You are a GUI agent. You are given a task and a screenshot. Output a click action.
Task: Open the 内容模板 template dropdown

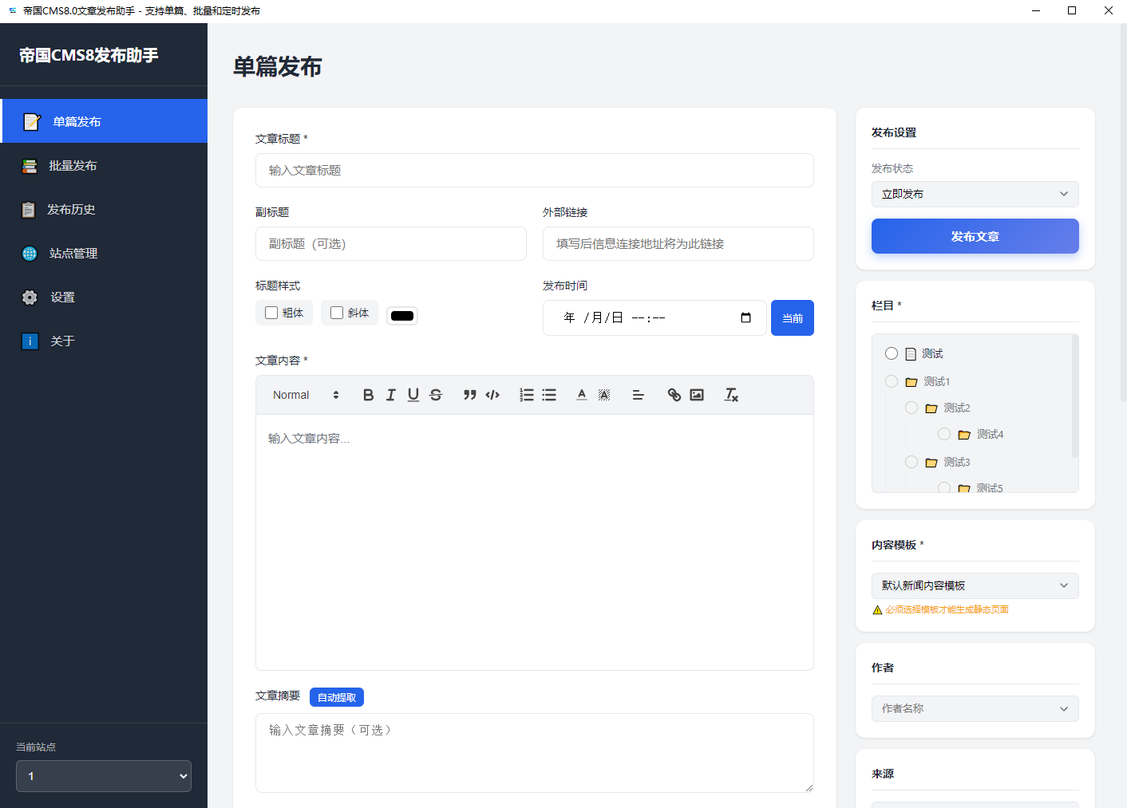coord(974,585)
